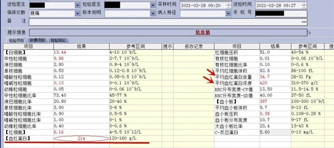Viewport: 334px width, 148px height.
Task: Select the 平均血红蛋白含量 row
Action: (x=274, y=77)
